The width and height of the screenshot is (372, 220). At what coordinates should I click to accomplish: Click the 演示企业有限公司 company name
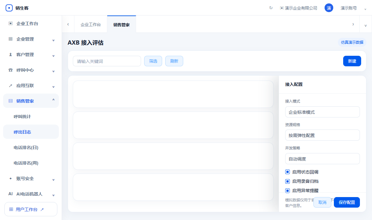click(x=301, y=8)
